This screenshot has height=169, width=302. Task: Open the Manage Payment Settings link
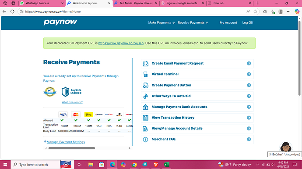66,142
